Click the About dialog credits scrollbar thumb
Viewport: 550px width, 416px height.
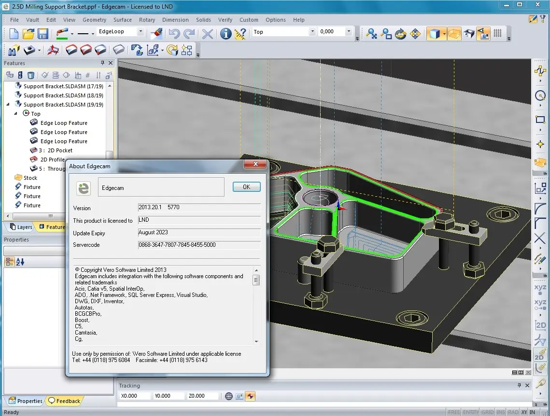point(256,280)
